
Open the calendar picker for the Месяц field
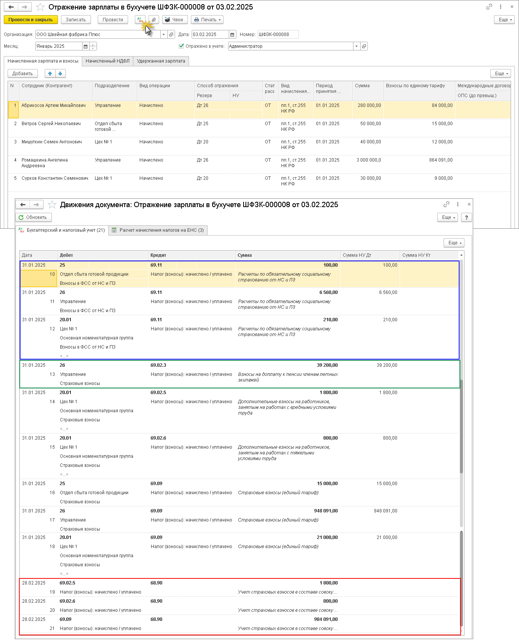86,46
